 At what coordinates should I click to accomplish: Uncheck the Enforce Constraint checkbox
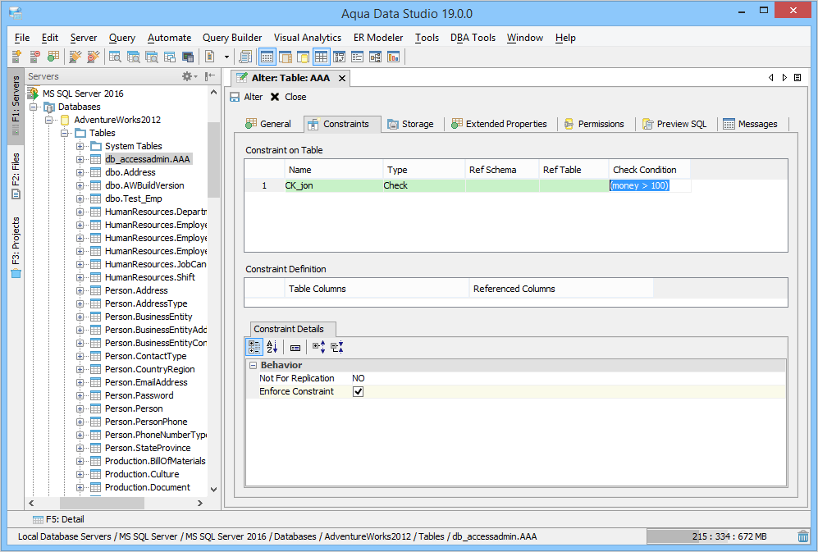(x=358, y=391)
